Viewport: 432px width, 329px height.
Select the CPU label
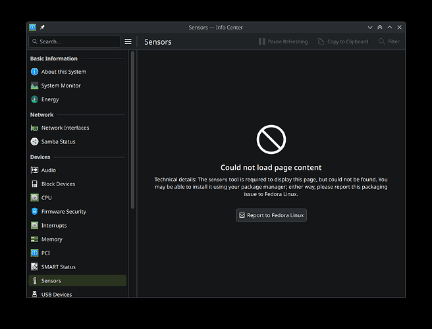pyautogui.click(x=47, y=197)
